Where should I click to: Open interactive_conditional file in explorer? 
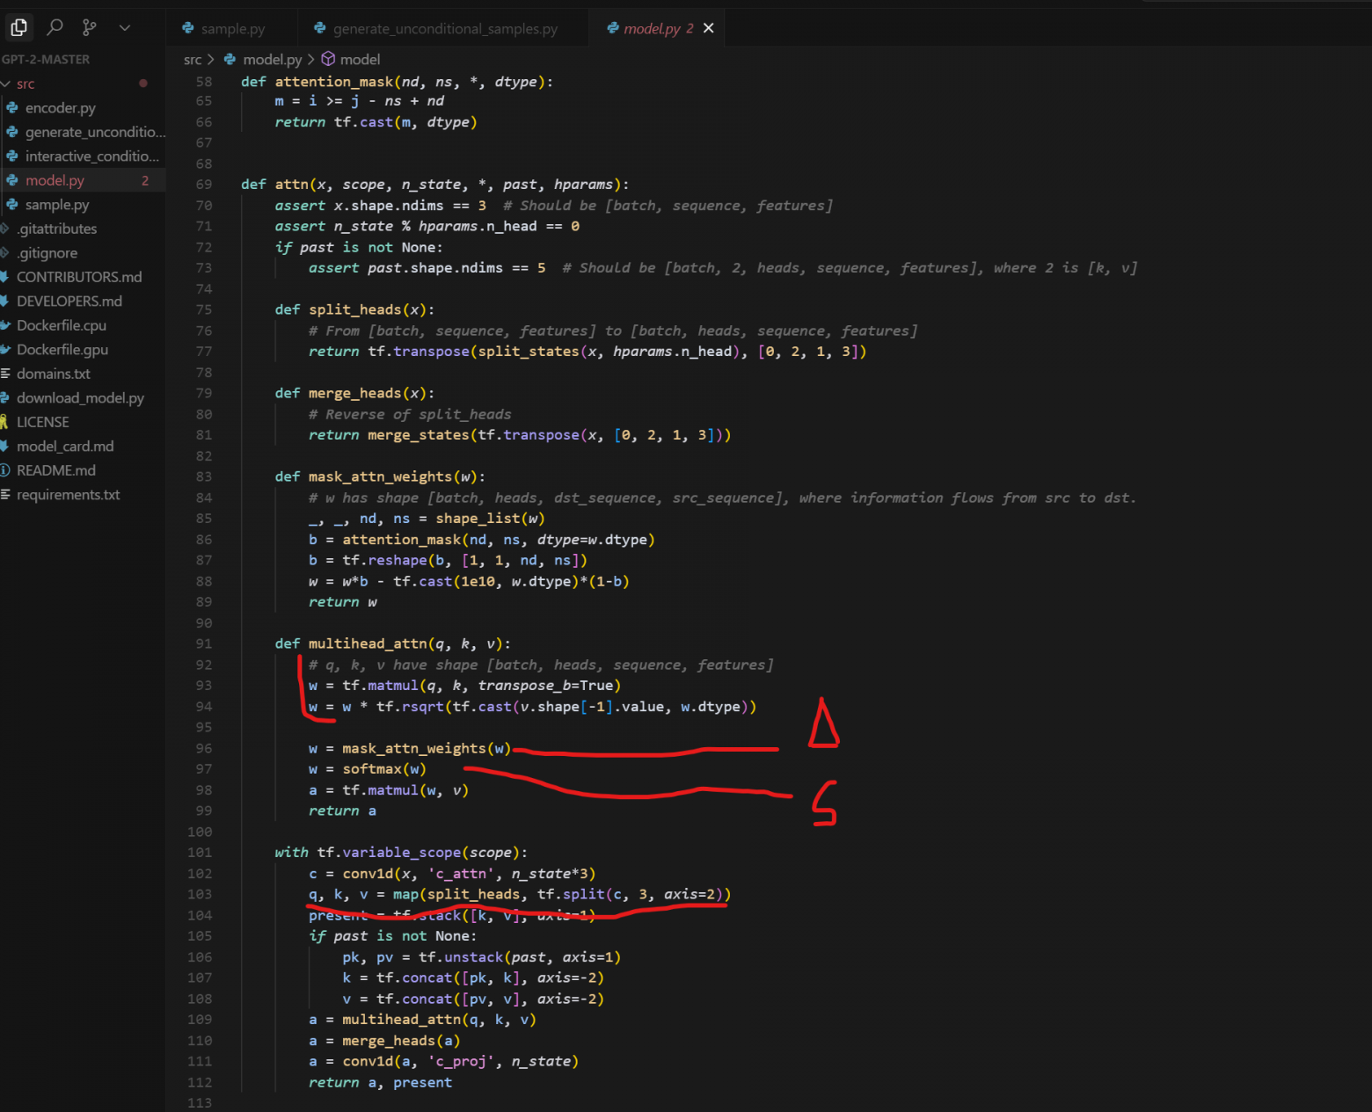click(91, 156)
